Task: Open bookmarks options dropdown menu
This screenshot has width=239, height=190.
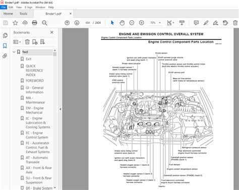Action: [x=17, y=42]
